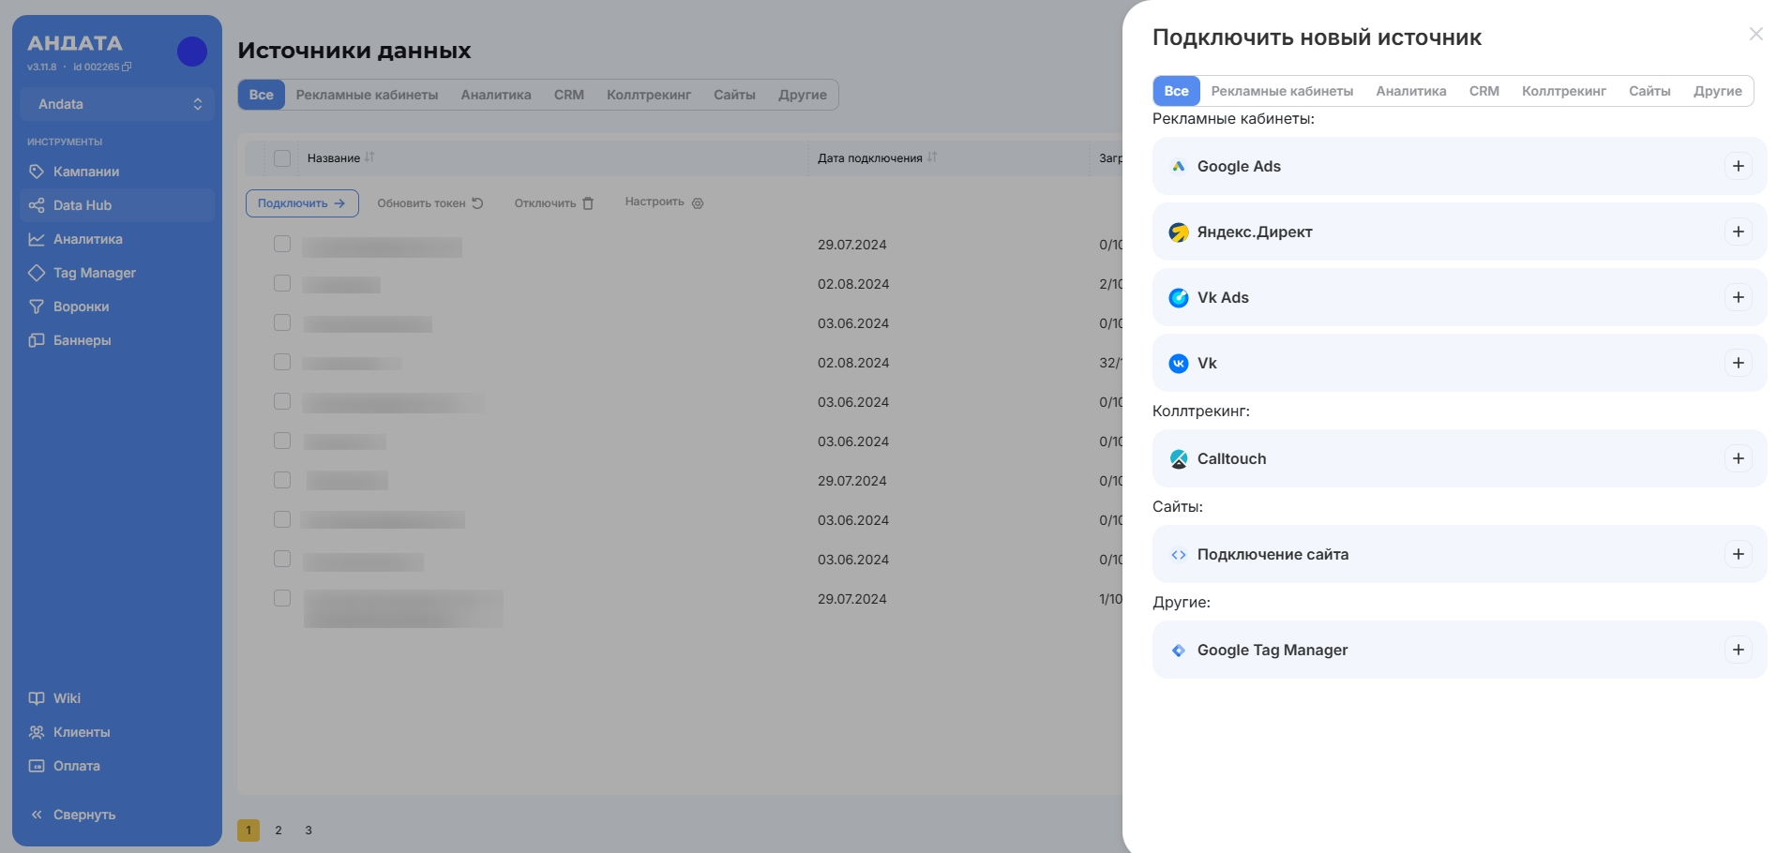The width and height of the screenshot is (1792, 853).
Task: Select page 1 in pagination
Action: coord(248,831)
